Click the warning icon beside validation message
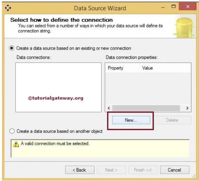The image size is (199, 181). [16, 144]
